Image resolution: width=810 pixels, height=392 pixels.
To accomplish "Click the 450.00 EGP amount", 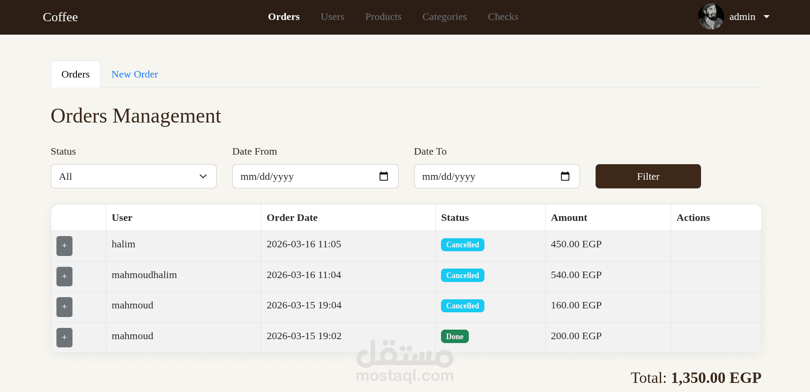I will [576, 244].
